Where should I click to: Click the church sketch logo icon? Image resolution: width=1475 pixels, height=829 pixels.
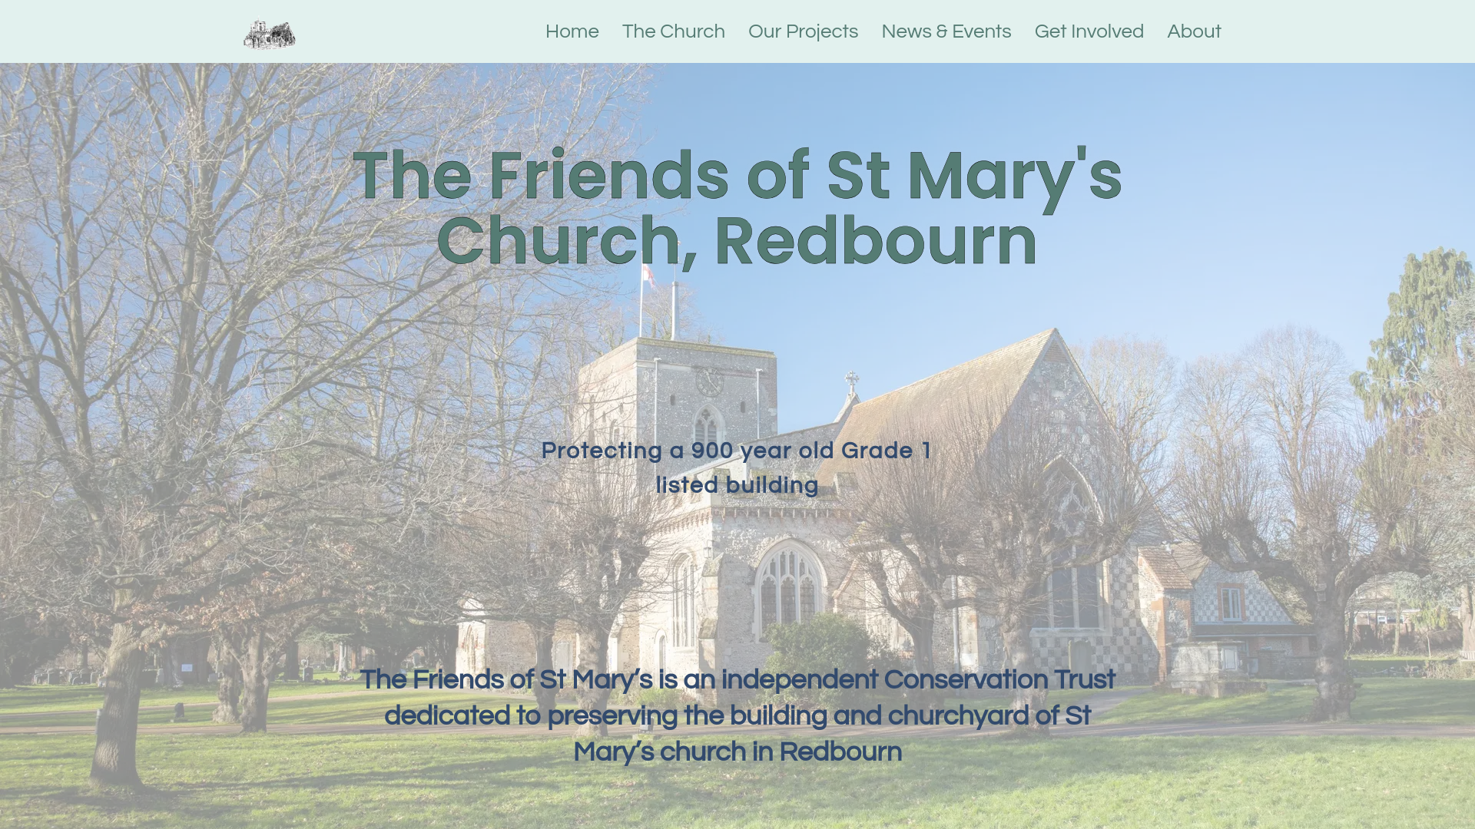(x=270, y=35)
